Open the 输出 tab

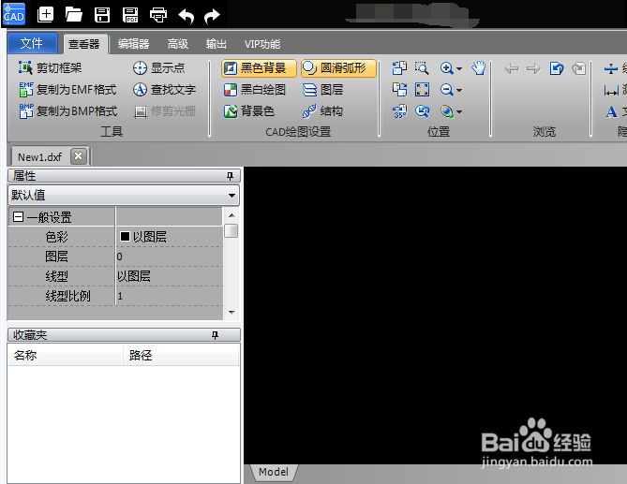click(216, 44)
